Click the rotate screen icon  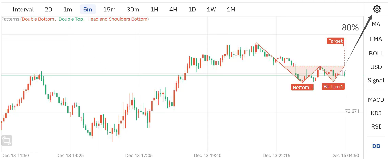click(x=7, y=141)
